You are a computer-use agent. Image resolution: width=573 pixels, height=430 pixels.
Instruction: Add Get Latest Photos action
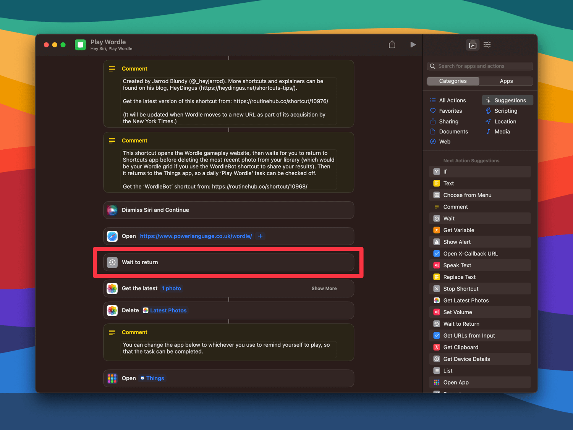480,301
